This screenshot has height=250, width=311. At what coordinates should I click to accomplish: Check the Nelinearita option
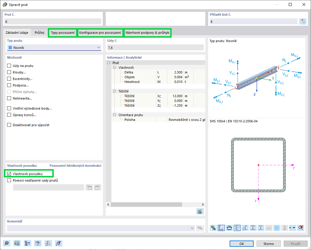[x=9, y=98]
